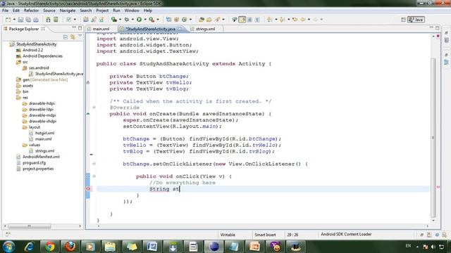Screen dimensions: 451x253
Task: Click the Open Type icon
Action: coord(202,20)
